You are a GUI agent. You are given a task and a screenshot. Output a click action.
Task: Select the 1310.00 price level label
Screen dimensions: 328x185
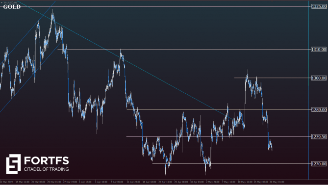point(319,50)
